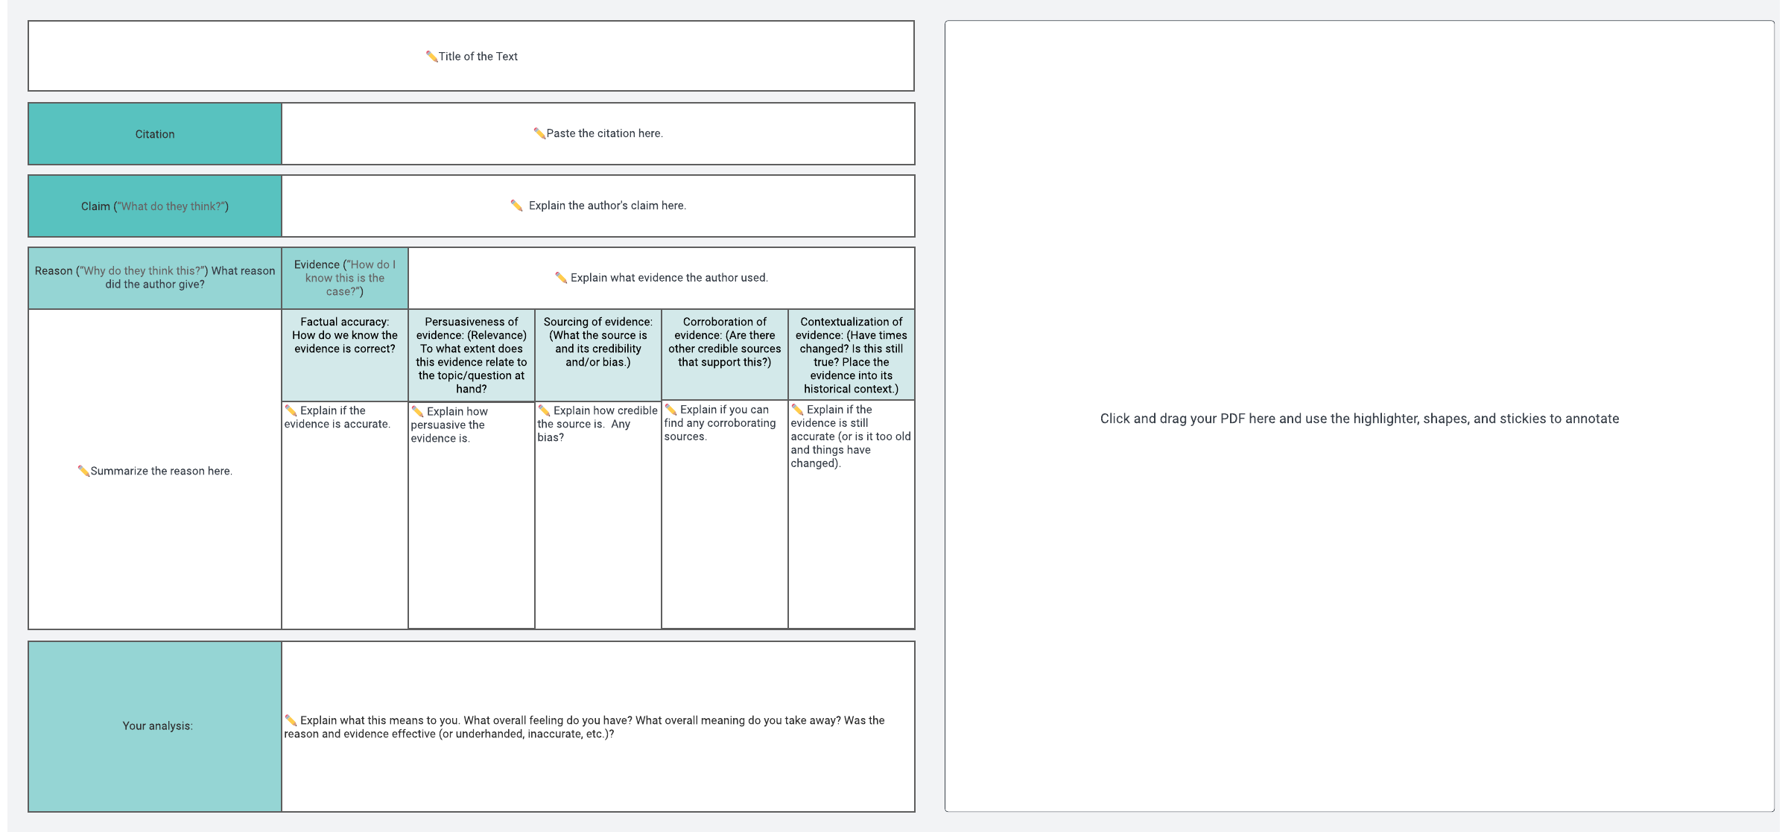The width and height of the screenshot is (1788, 832).
Task: Click the pencil icon in the corroborating sources cell
Action: click(670, 410)
